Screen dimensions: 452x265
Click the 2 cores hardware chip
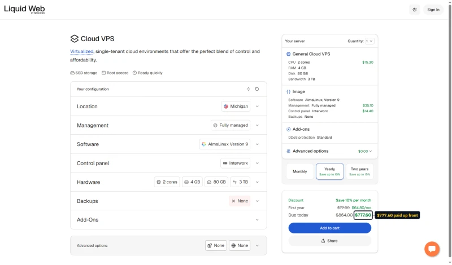click(167, 182)
